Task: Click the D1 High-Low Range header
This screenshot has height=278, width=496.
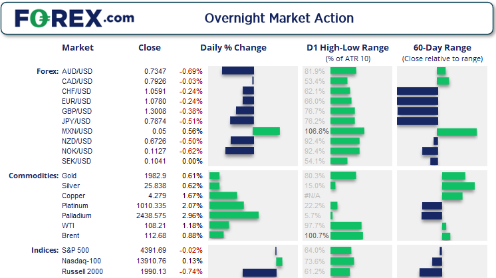Action: 347,48
